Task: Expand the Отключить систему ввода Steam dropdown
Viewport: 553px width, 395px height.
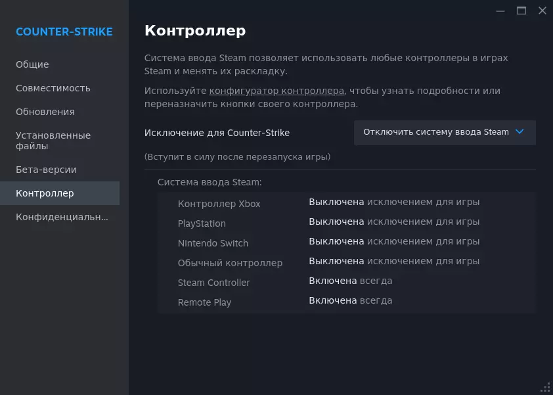Action: click(x=436, y=132)
